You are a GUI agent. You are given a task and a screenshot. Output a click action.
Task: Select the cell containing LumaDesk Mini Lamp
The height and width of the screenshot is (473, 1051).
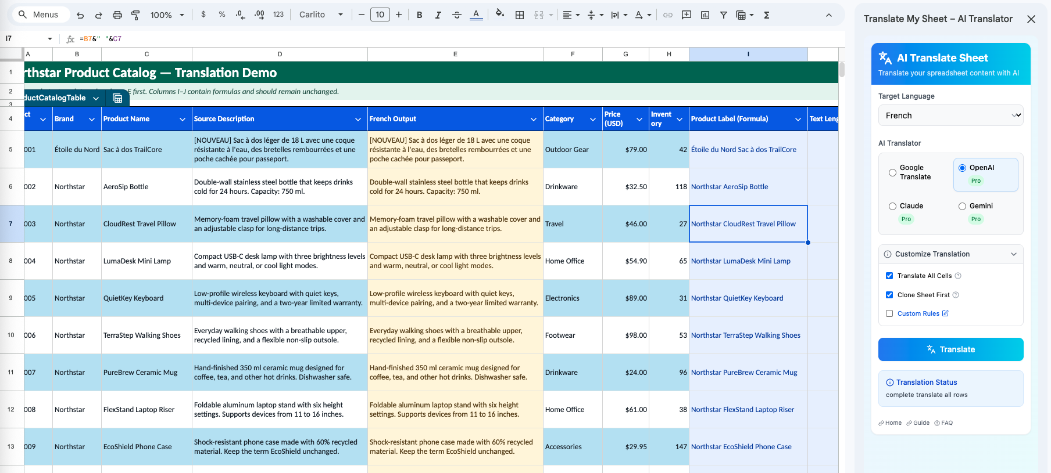(x=146, y=261)
